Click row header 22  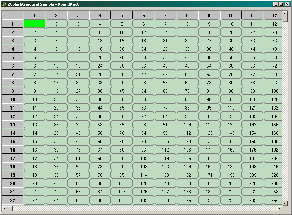pos(12,200)
